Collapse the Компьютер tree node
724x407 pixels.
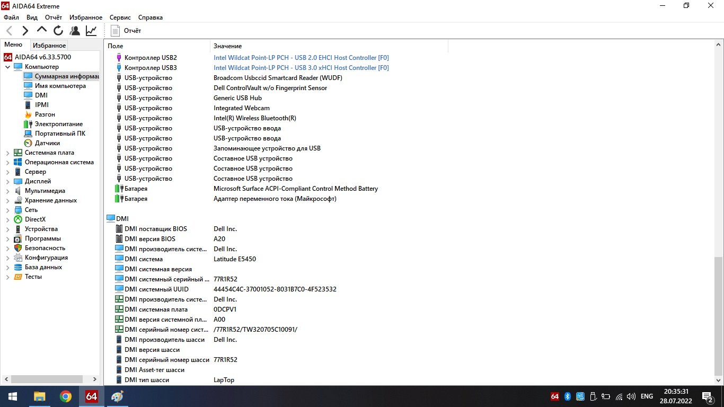(7, 67)
